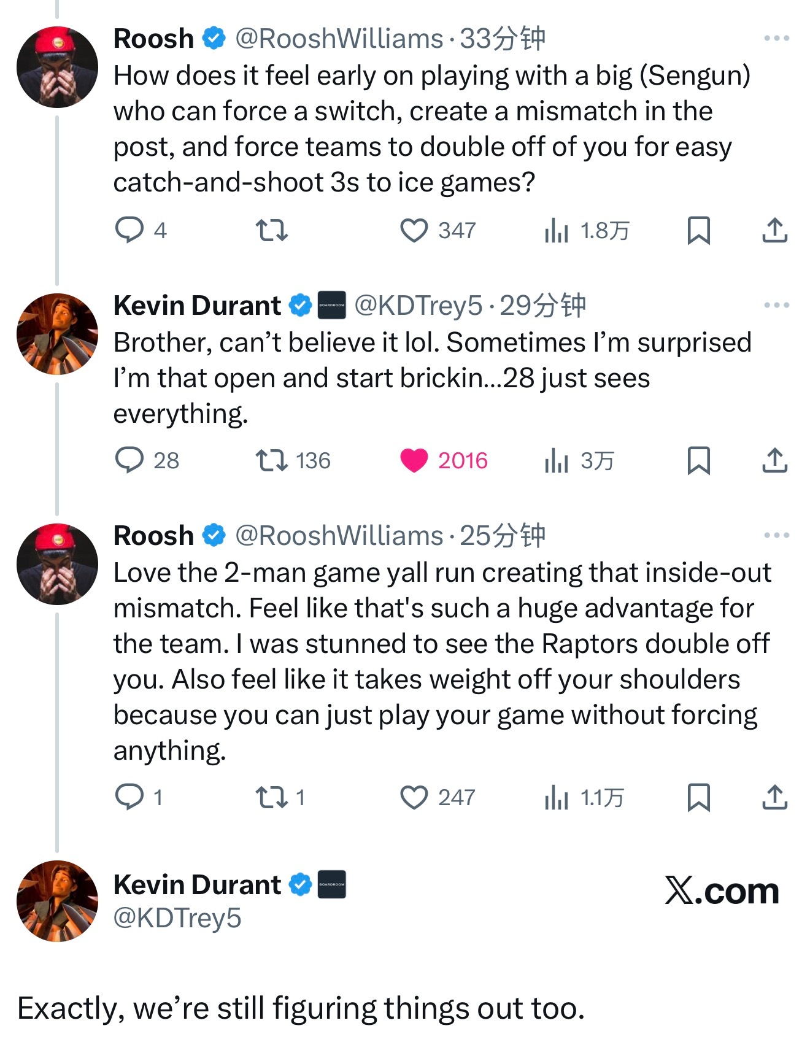The image size is (810, 1058).
Task: Retweet Kevin Durant's reply with 136 retweets
Action: (x=271, y=461)
